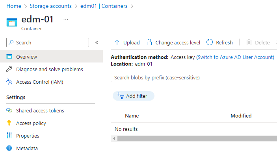Navigate to Storage accounts breadcrumb

click(51, 6)
